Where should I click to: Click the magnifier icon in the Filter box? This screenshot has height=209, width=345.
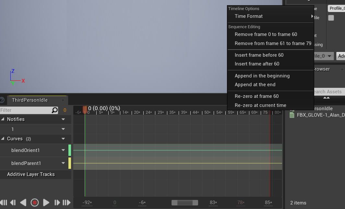(54, 110)
